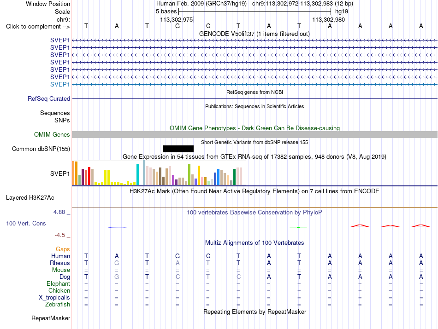Screen dimensions: 438x329
Task: Open the H3K27Ac Mark track title
Action: pos(254,191)
